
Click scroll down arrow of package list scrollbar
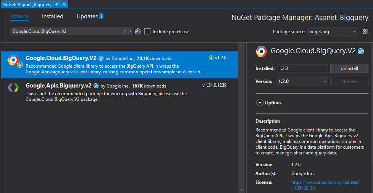coord(242,190)
